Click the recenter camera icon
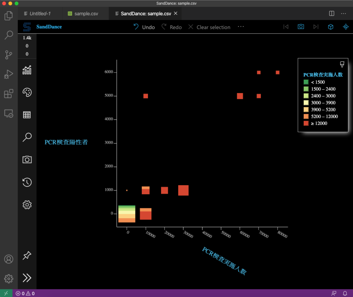The image size is (353, 297). tap(345, 27)
